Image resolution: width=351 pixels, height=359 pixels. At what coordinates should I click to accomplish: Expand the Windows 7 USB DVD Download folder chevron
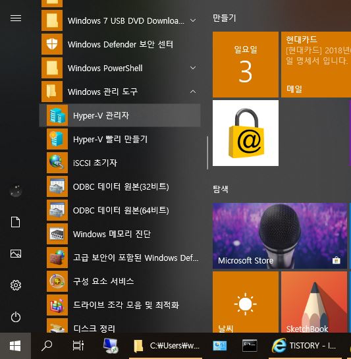(x=193, y=20)
